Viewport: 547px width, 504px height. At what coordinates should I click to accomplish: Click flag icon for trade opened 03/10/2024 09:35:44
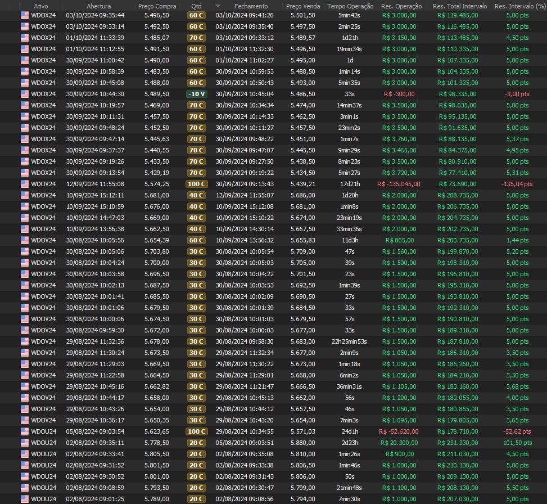coord(24,15)
